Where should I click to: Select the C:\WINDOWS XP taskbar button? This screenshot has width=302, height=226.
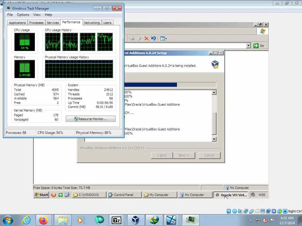[x=89, y=195]
